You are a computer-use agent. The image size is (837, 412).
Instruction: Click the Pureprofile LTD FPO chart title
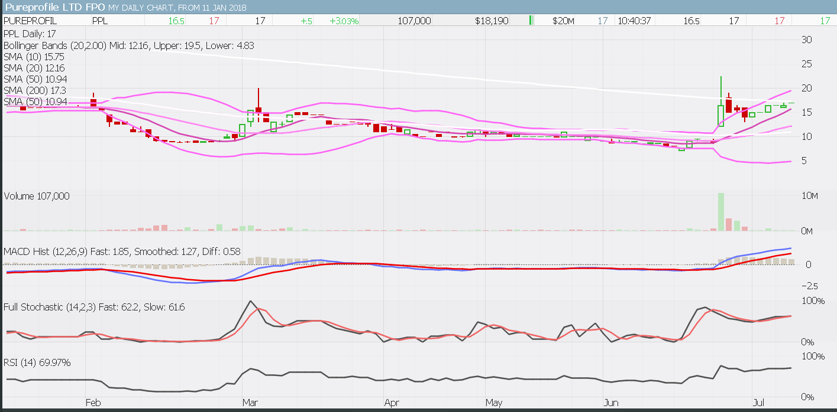54,7
